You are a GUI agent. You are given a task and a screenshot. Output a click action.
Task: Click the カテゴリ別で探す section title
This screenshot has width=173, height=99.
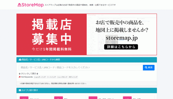(30, 90)
